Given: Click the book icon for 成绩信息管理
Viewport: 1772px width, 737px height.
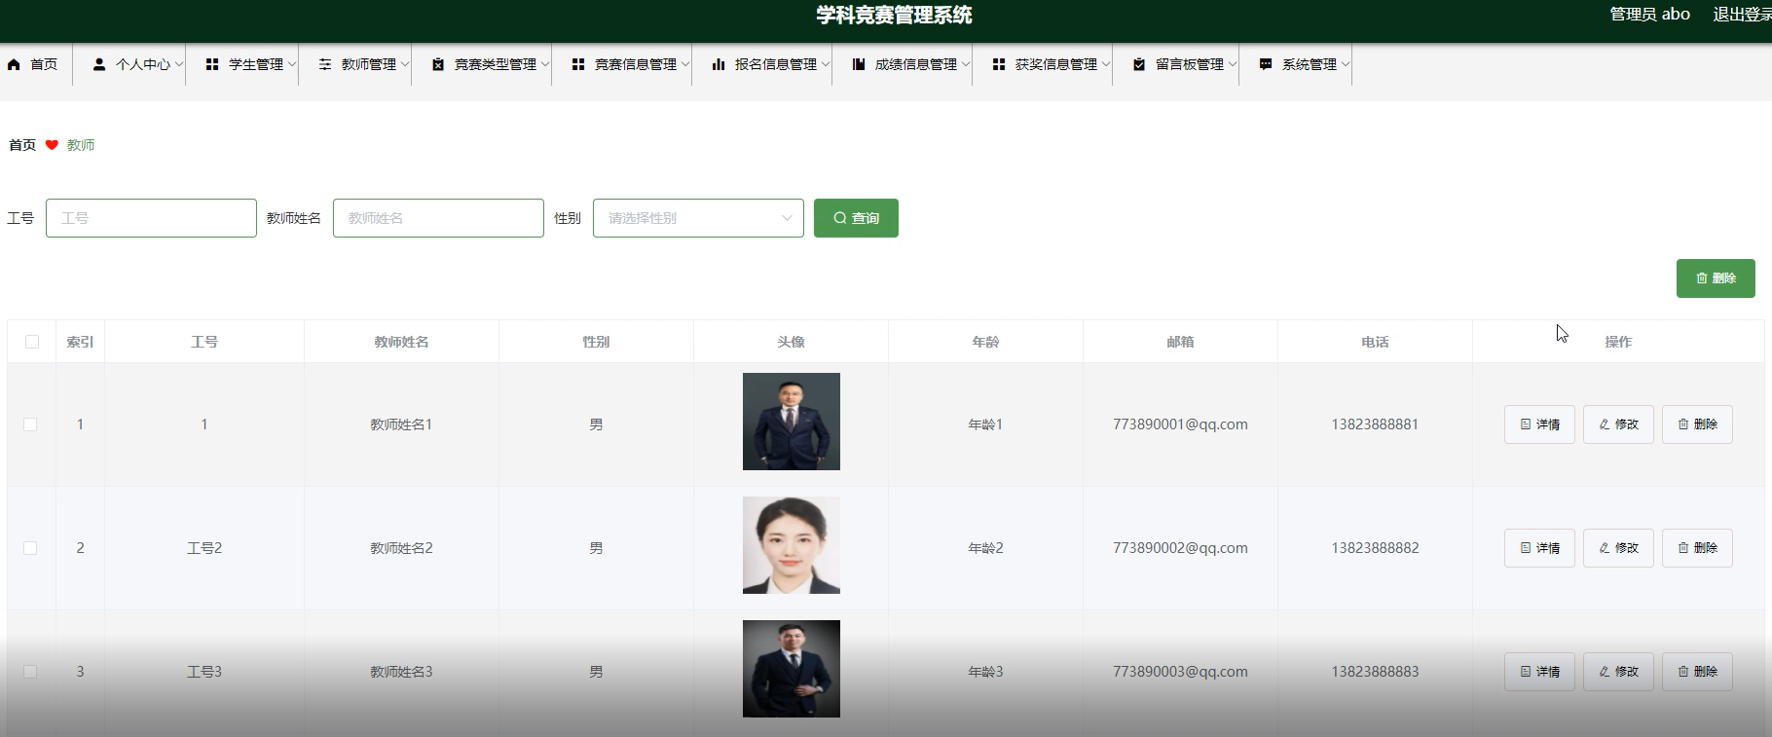Looking at the screenshot, I should tap(859, 64).
